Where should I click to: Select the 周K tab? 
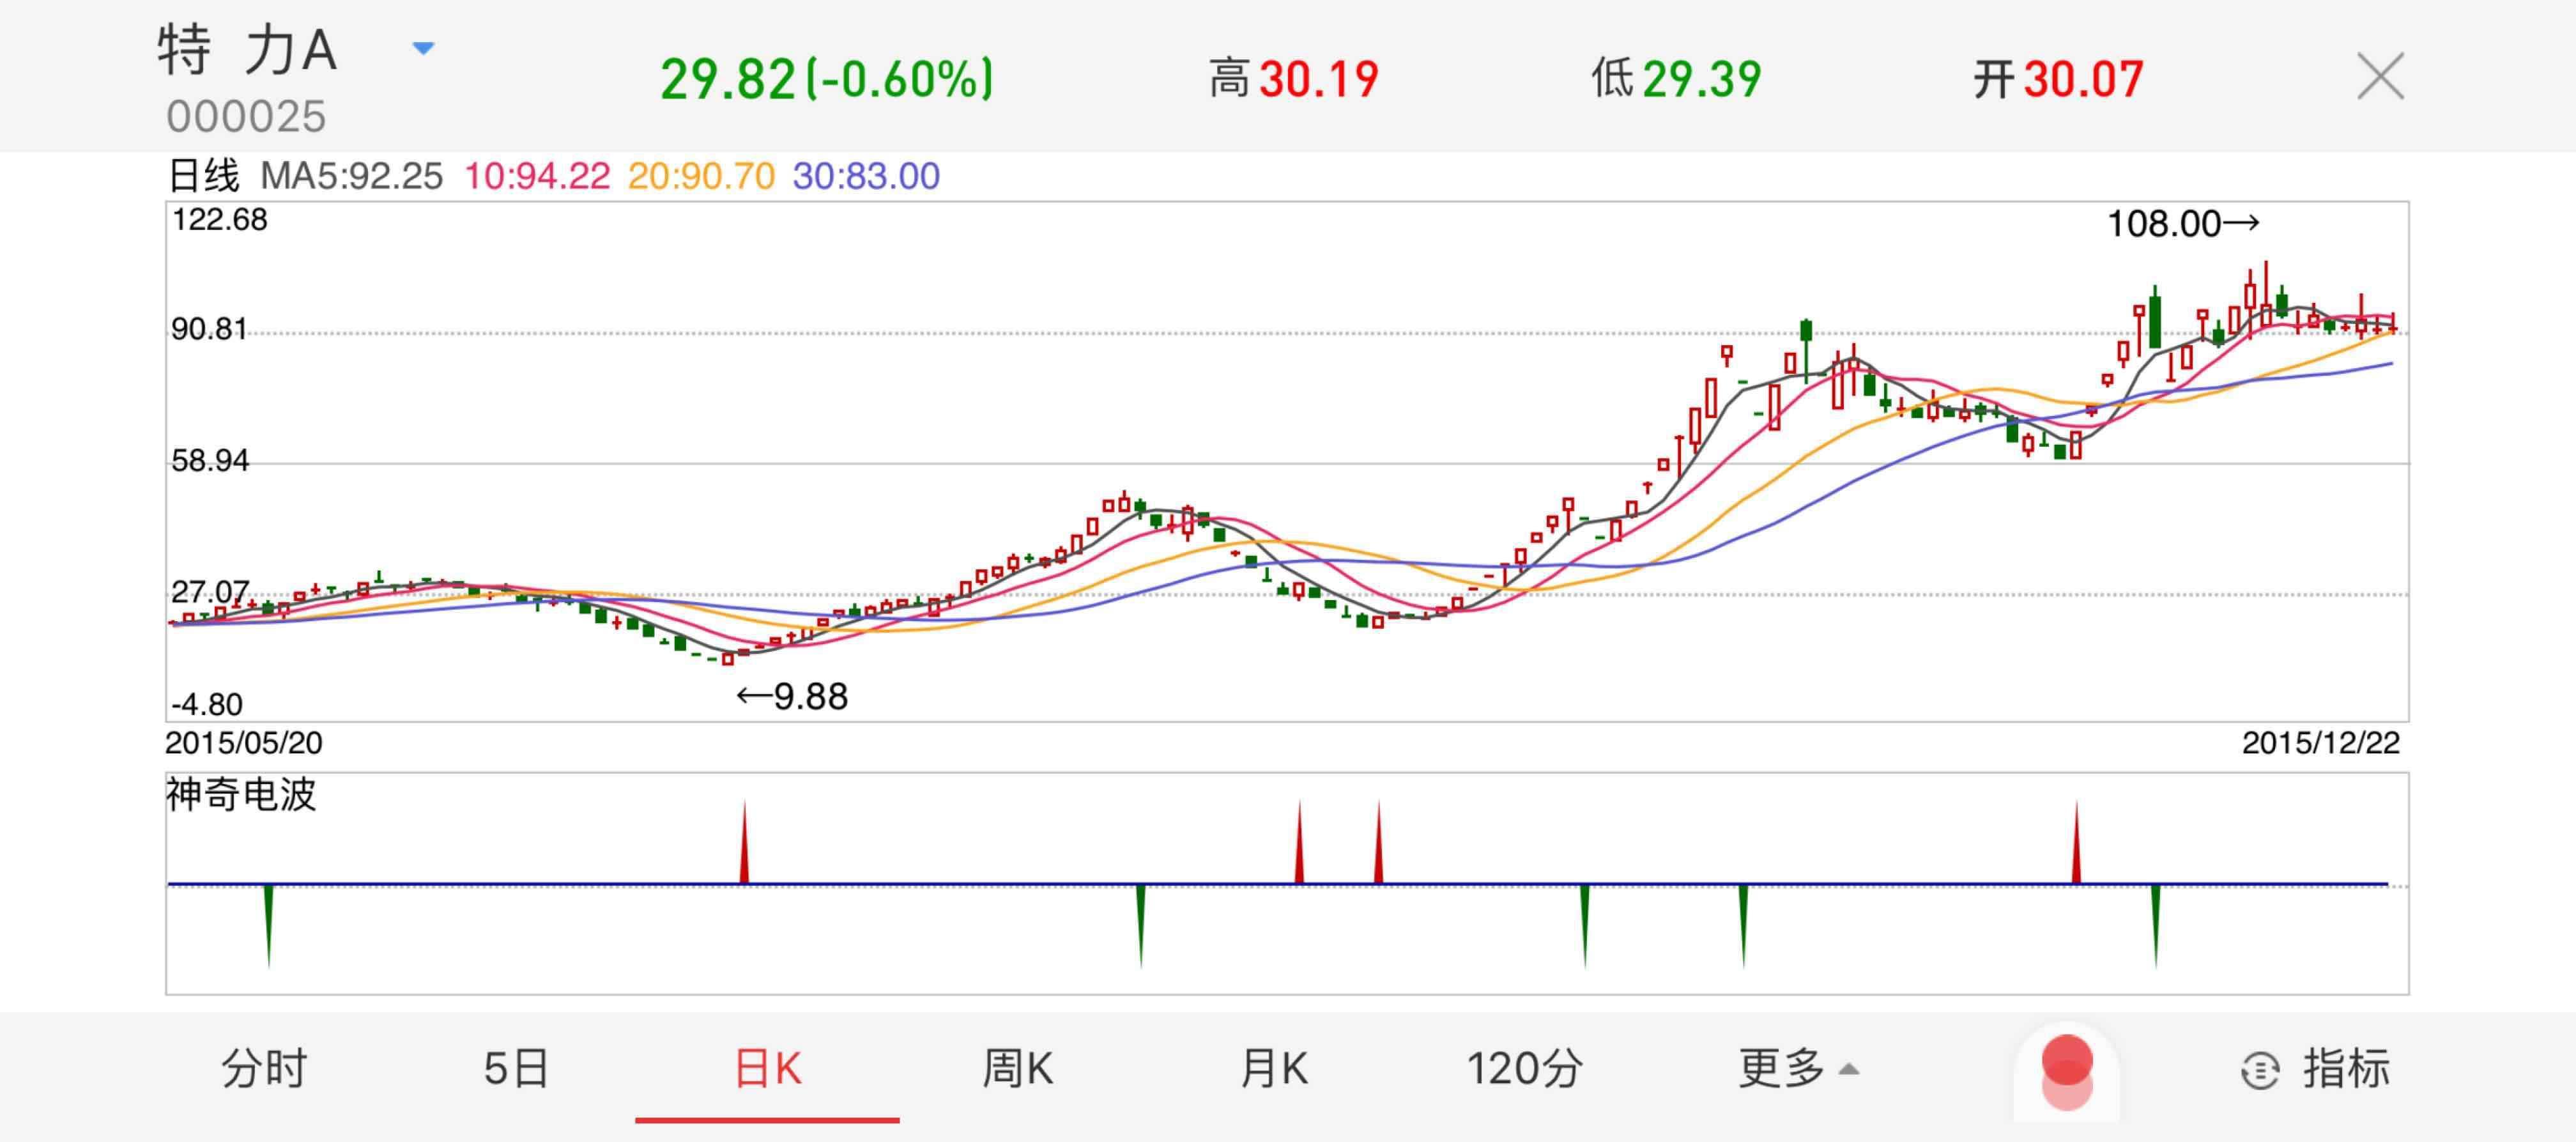pyautogui.click(x=1017, y=1068)
